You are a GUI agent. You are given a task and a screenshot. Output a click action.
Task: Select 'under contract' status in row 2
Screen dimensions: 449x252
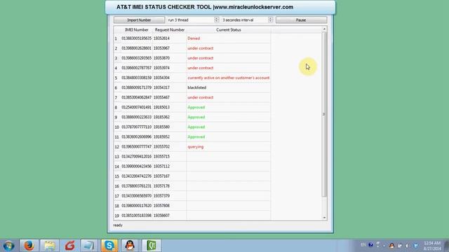[x=201, y=48]
